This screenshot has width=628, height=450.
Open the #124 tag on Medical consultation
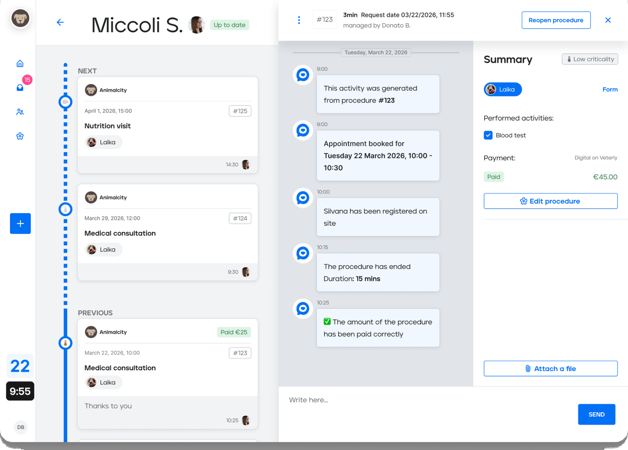coord(240,218)
